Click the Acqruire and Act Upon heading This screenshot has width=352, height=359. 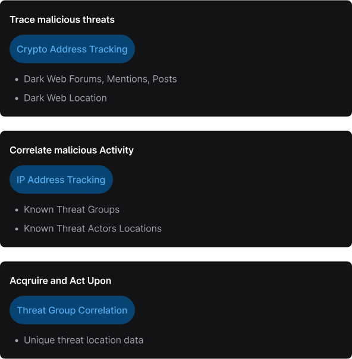point(61,281)
